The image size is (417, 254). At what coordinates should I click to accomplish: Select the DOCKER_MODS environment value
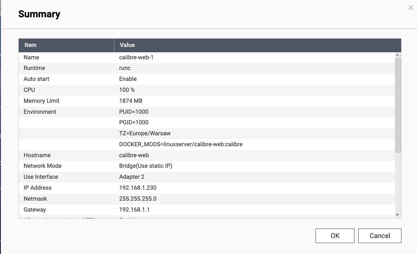tap(181, 144)
